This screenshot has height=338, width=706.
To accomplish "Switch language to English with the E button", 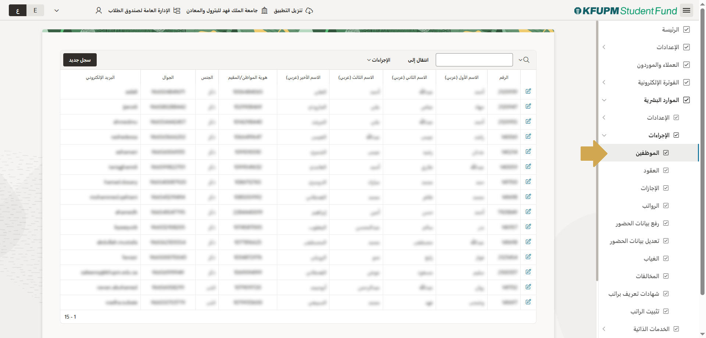I will click(35, 10).
